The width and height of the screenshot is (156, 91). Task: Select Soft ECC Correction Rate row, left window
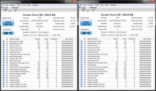38,74
